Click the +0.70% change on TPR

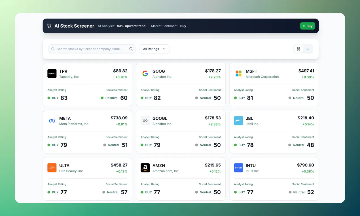click(x=121, y=77)
